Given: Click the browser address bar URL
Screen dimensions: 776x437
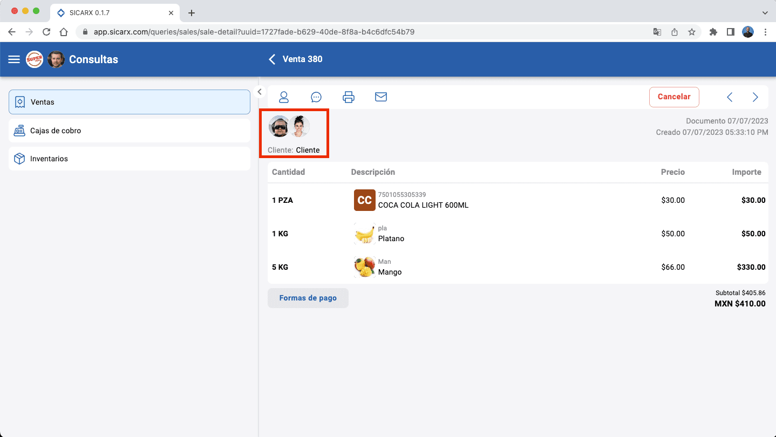Looking at the screenshot, I should coord(254,32).
